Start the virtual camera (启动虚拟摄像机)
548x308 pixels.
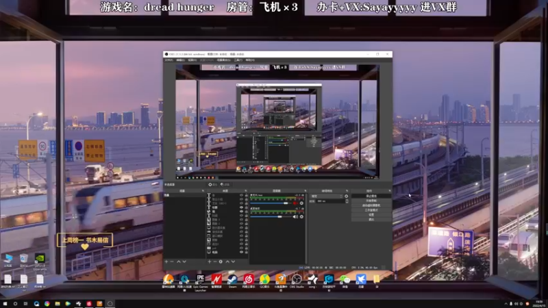(x=371, y=205)
